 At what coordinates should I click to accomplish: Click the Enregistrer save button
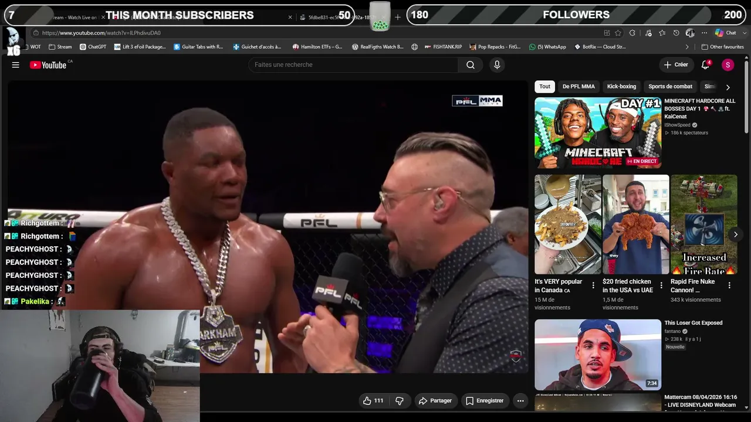point(485,401)
